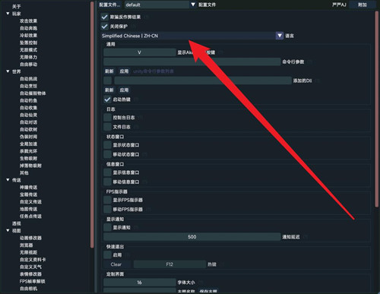
Task: Open the 语言 language dropdown arrow
Action: [x=280, y=36]
